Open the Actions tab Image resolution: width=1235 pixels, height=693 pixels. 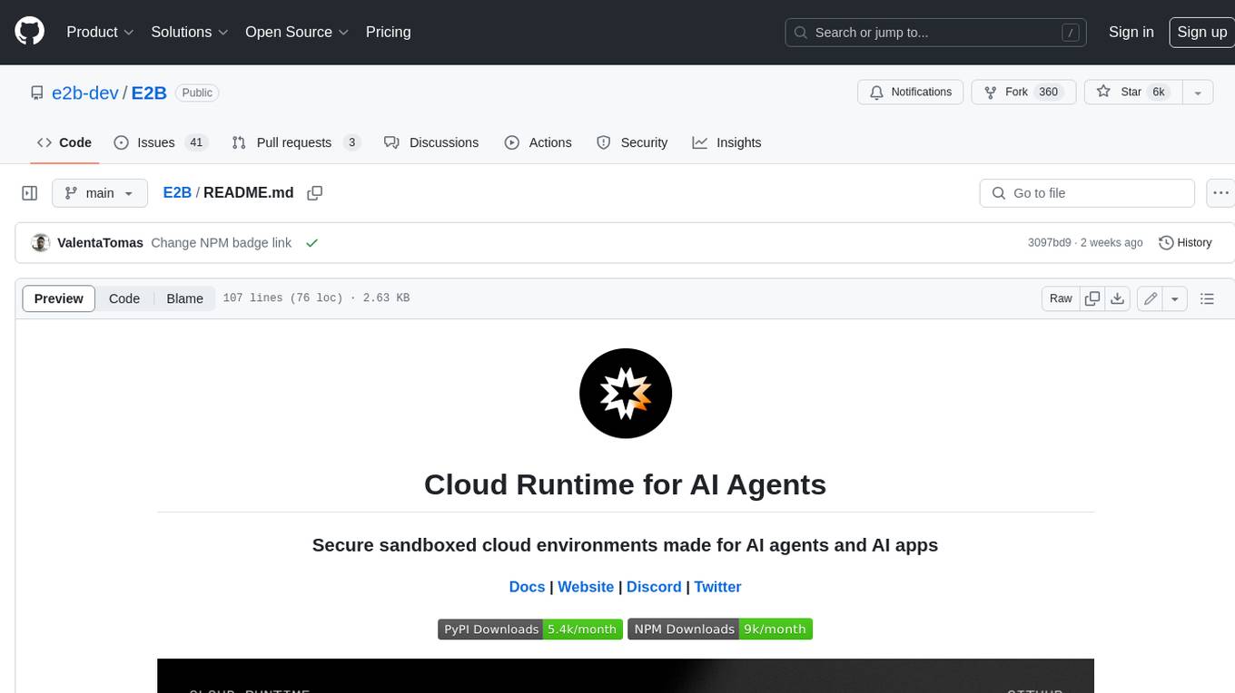(538, 142)
